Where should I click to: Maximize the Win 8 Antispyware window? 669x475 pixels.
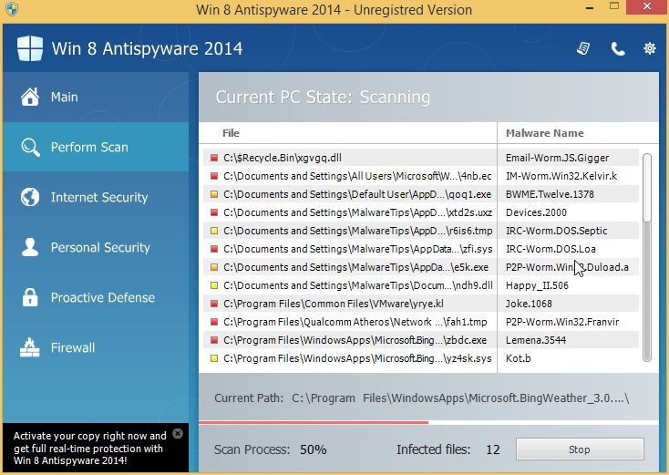coord(614,6)
